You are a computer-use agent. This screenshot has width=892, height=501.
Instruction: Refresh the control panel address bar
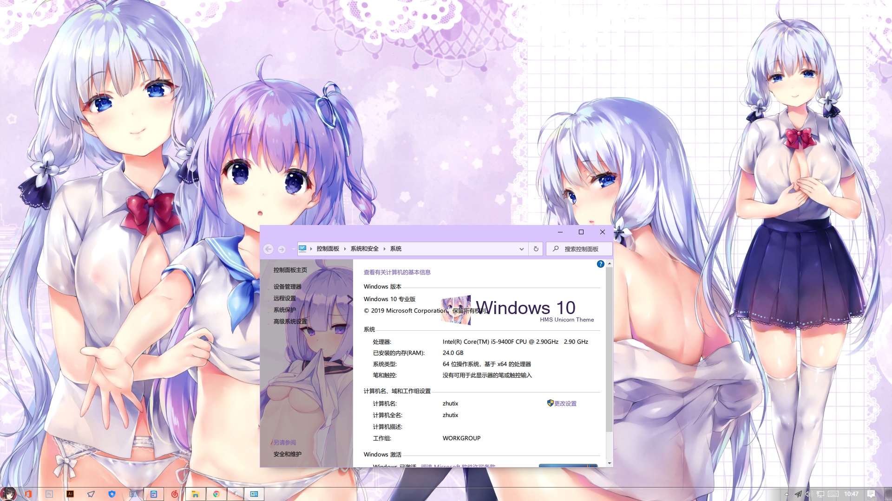[x=536, y=249]
